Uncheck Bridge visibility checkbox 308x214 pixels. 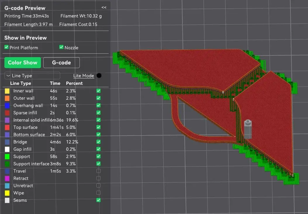click(x=98, y=142)
